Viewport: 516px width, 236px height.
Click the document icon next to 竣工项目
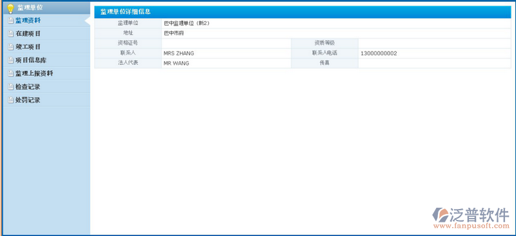(x=10, y=47)
